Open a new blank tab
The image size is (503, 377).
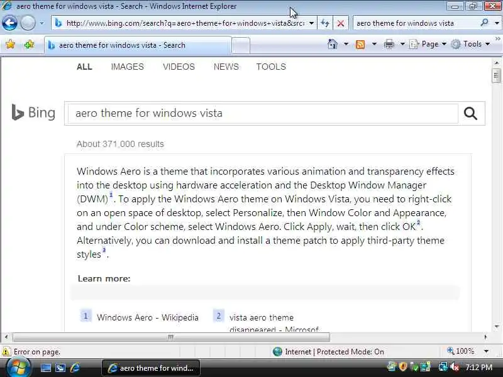(x=241, y=45)
